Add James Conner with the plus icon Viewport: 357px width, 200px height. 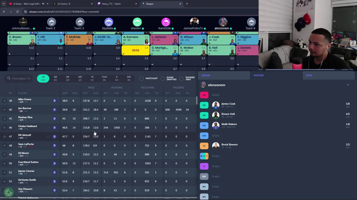(x=4, y=172)
